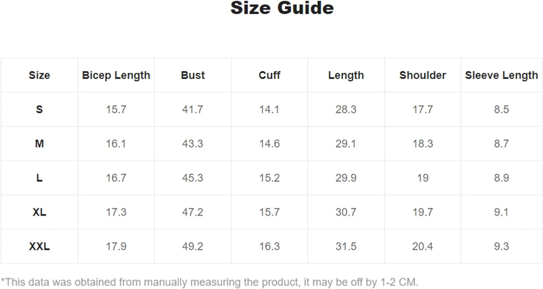Select the S size row label
The height and width of the screenshot is (289, 543).
[x=39, y=109]
